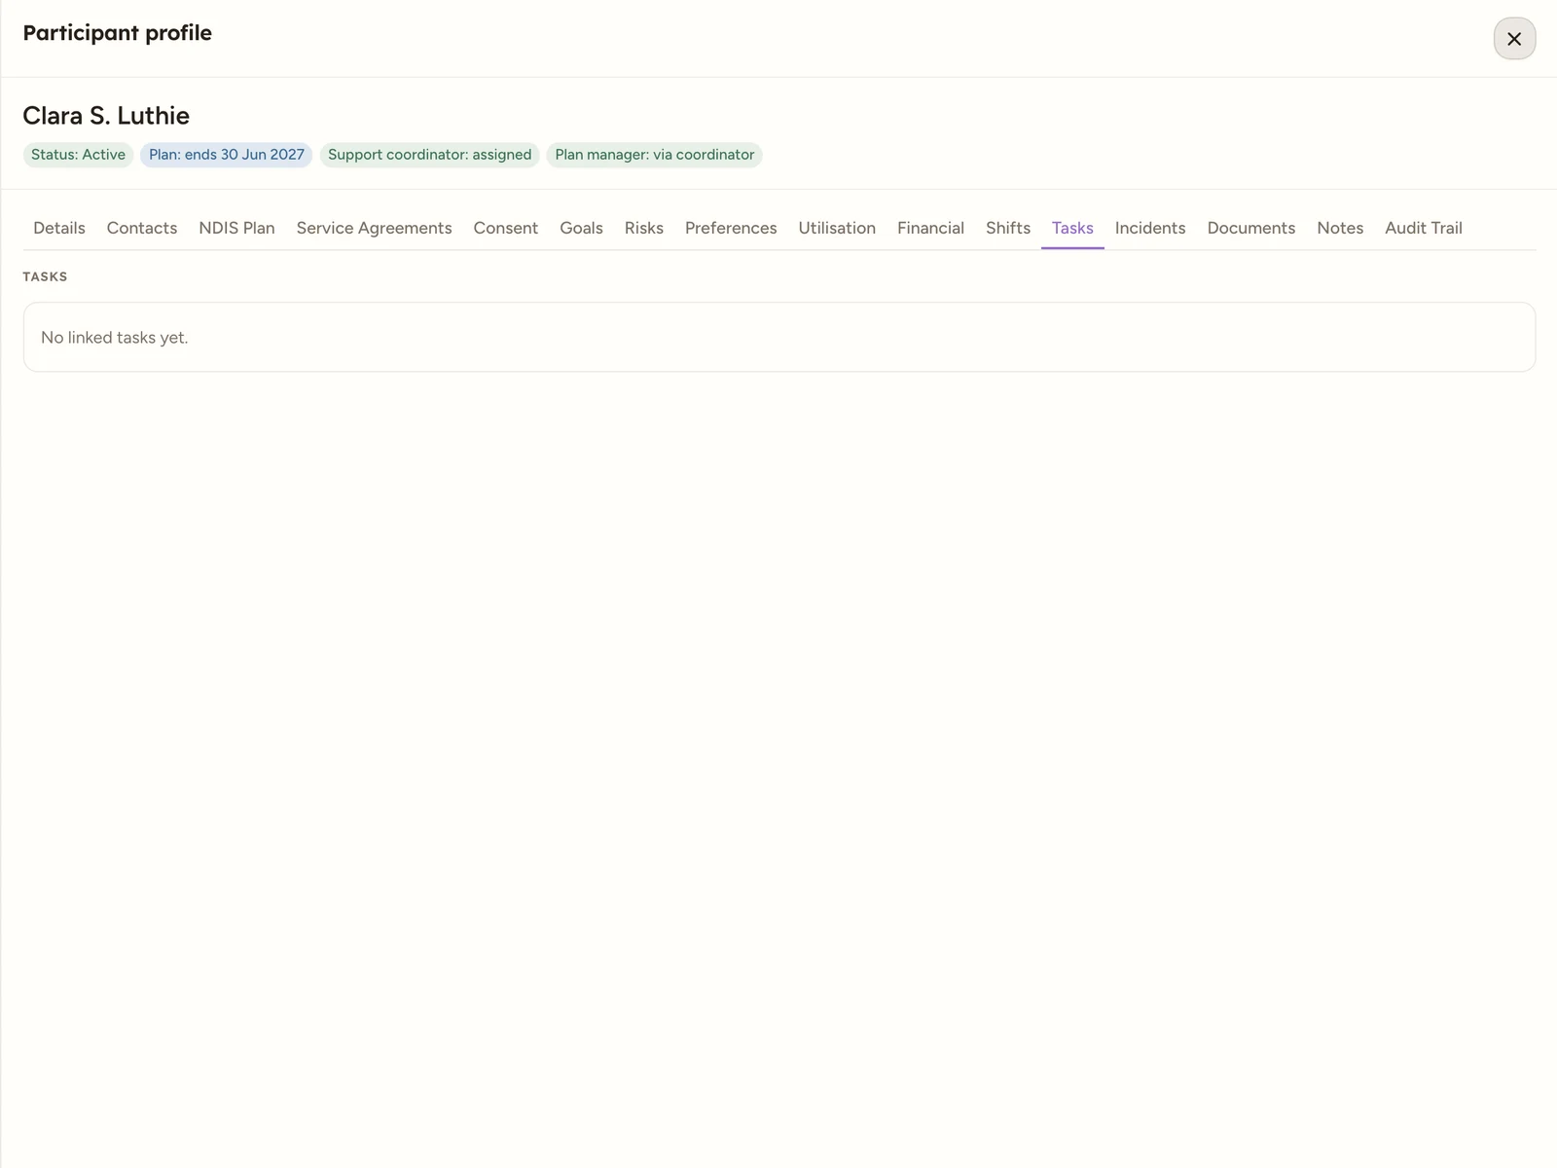
Task: Go to the Consent tab
Action: click(505, 228)
